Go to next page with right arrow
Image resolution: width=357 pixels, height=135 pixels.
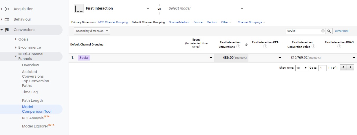(x=350, y=67)
